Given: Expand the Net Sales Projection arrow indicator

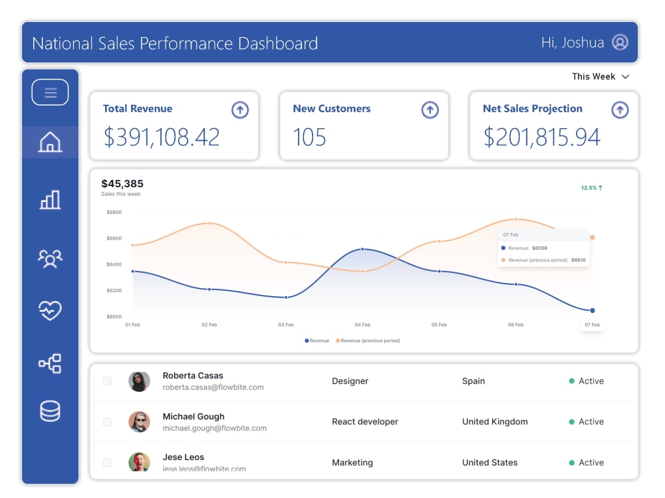Looking at the screenshot, I should [x=620, y=110].
